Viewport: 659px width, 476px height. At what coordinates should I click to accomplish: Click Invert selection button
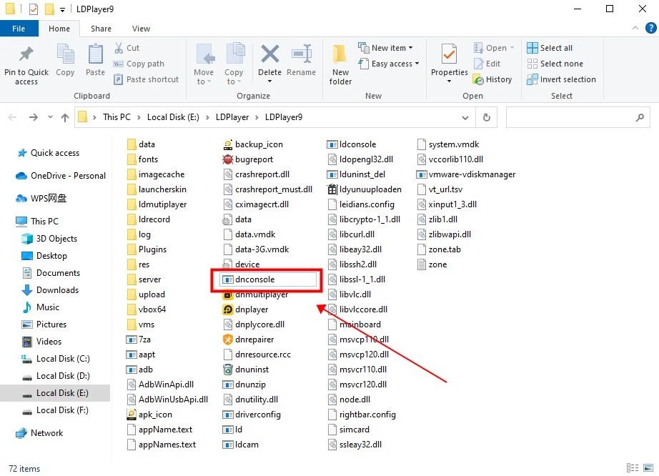[x=561, y=79]
